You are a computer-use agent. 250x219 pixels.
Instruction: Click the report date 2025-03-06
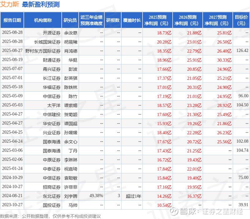tap(12, 150)
